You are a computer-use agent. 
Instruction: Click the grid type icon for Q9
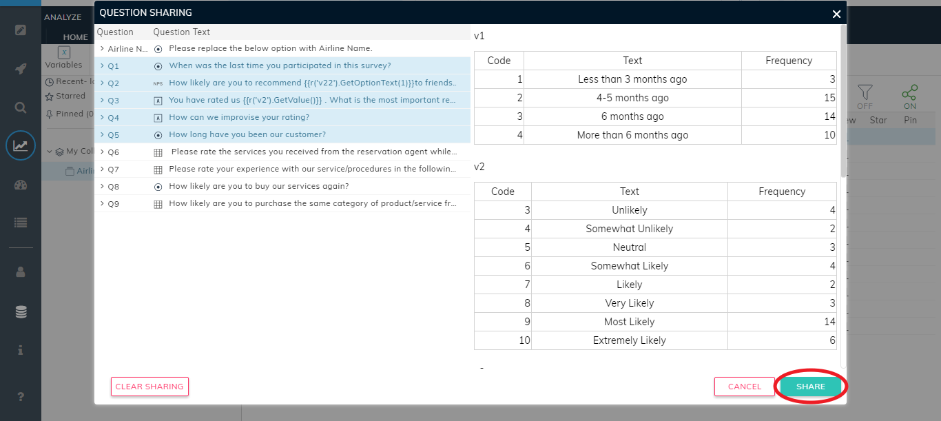coord(158,205)
